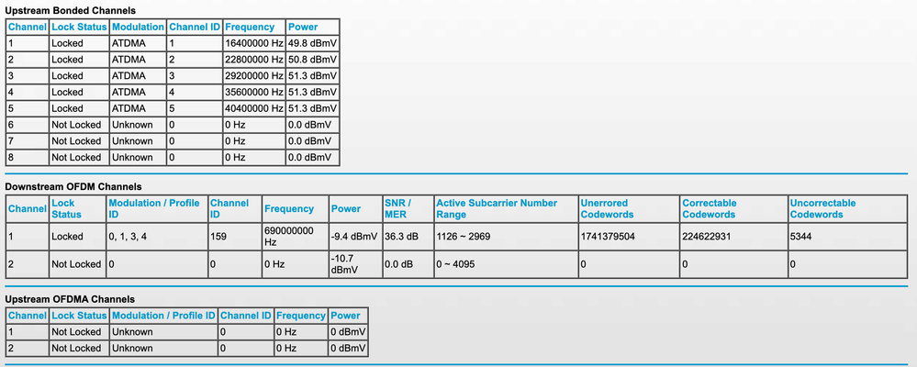Viewport: 917px width, 367px height.
Task: Click ATDMA modulation in upstream channel 5 row
Action: (127, 108)
